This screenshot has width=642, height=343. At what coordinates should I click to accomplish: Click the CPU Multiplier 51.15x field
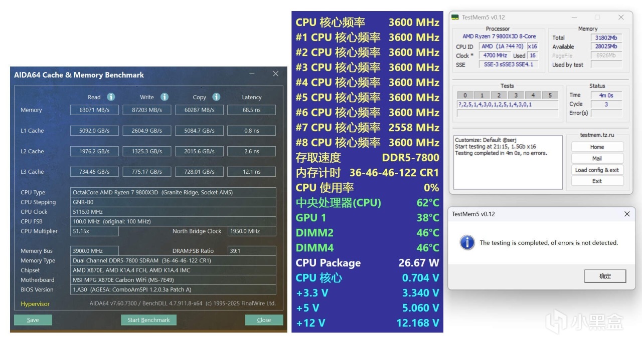click(x=94, y=231)
